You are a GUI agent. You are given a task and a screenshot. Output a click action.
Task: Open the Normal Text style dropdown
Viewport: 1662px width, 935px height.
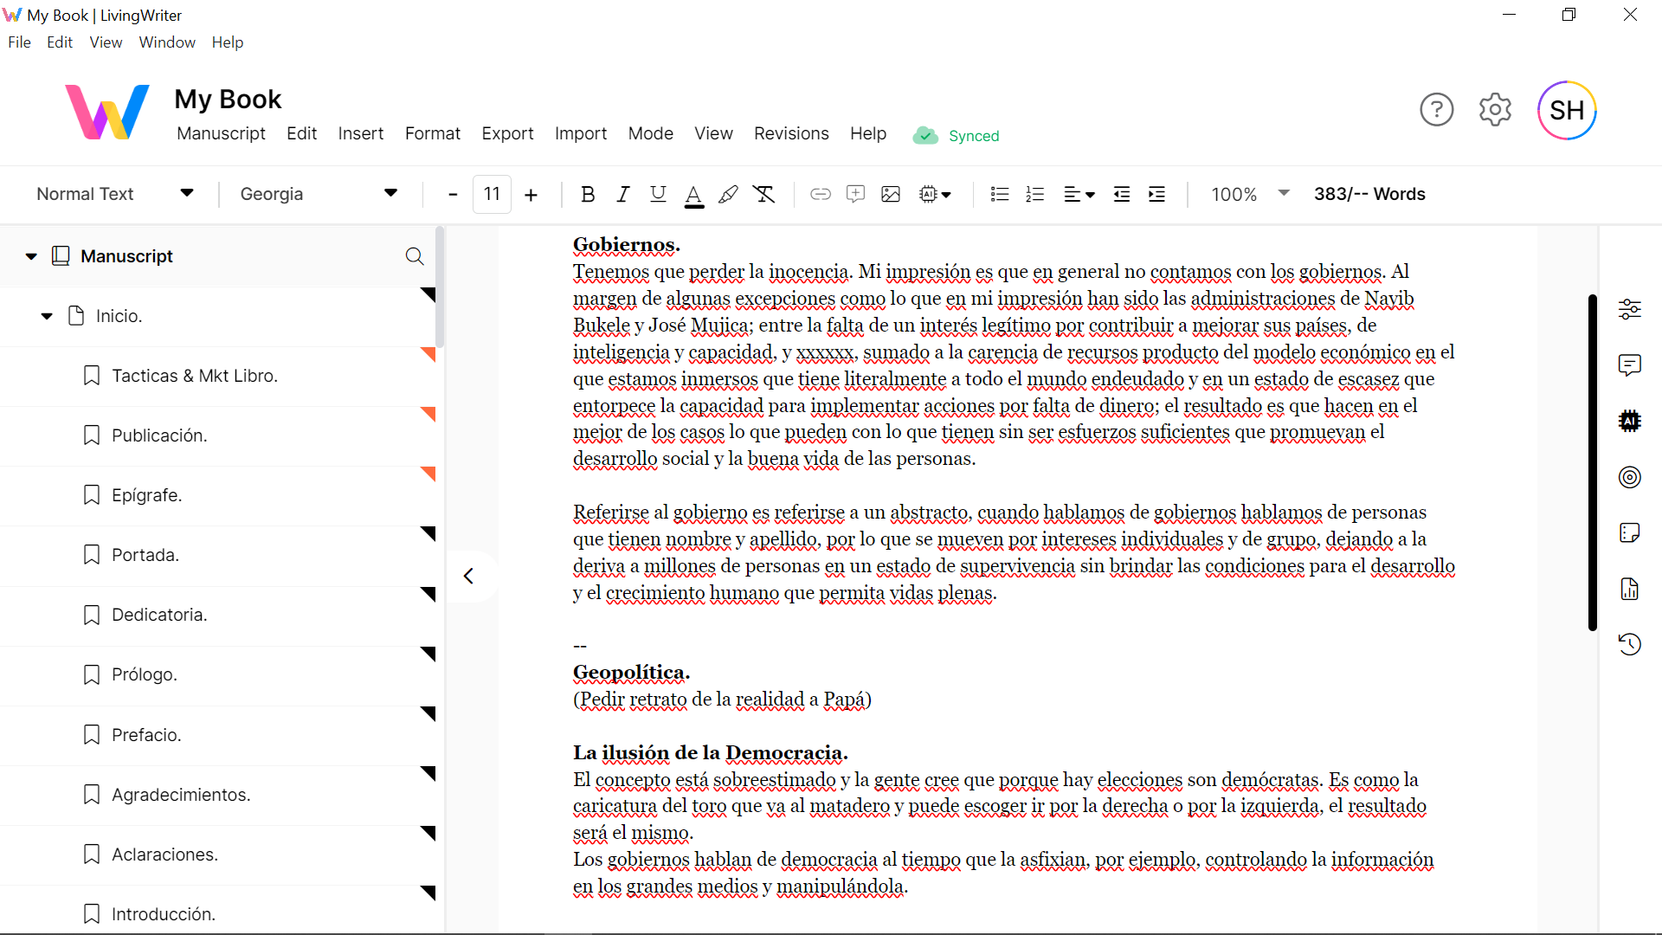pyautogui.click(x=114, y=194)
